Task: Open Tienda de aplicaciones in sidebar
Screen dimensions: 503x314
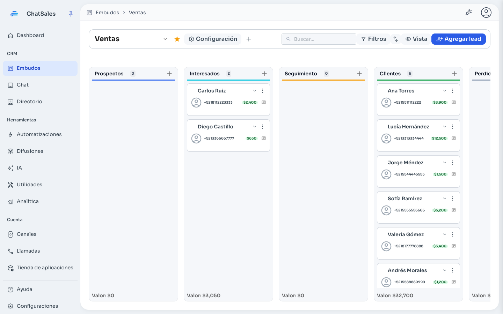Action: tap(40, 268)
